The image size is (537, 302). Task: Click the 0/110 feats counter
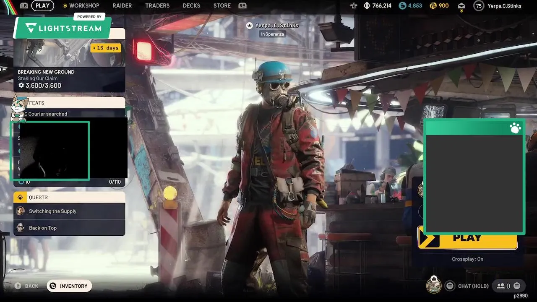pos(115,182)
